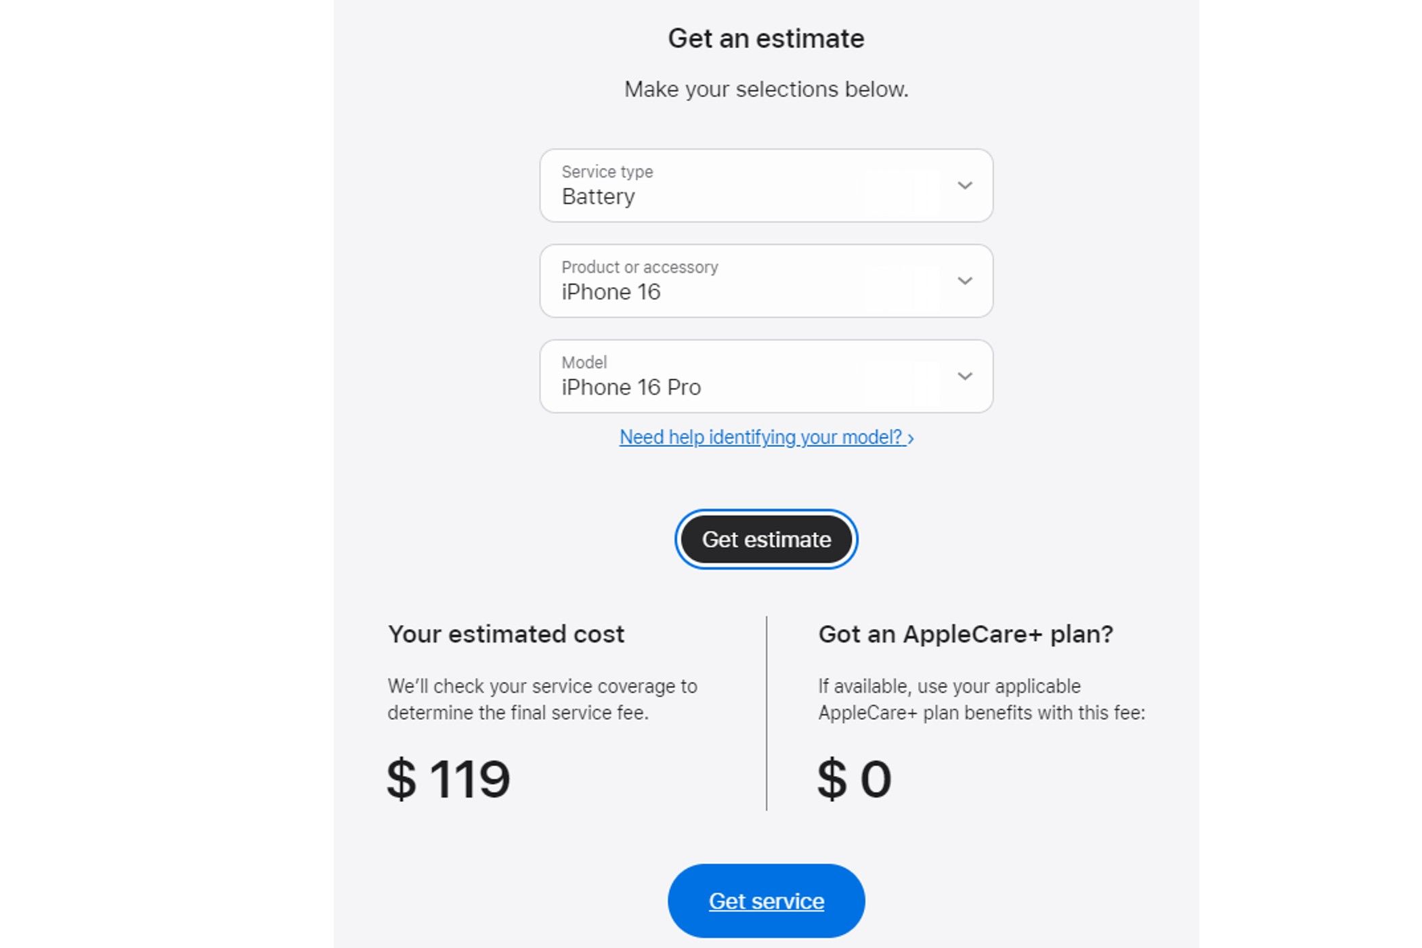Open Need help identifying your model link

(x=766, y=437)
